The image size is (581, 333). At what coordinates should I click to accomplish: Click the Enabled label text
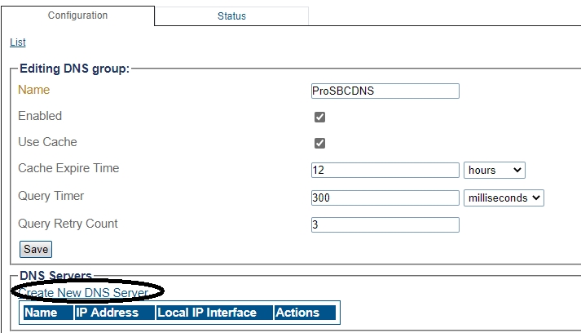tap(40, 116)
